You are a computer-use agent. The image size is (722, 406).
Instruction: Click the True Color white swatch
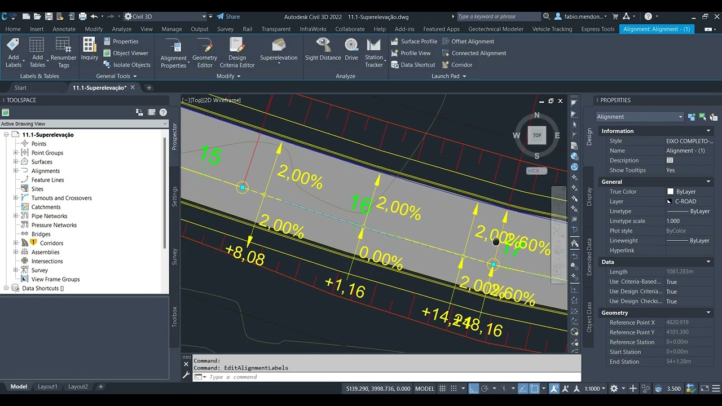click(x=670, y=192)
